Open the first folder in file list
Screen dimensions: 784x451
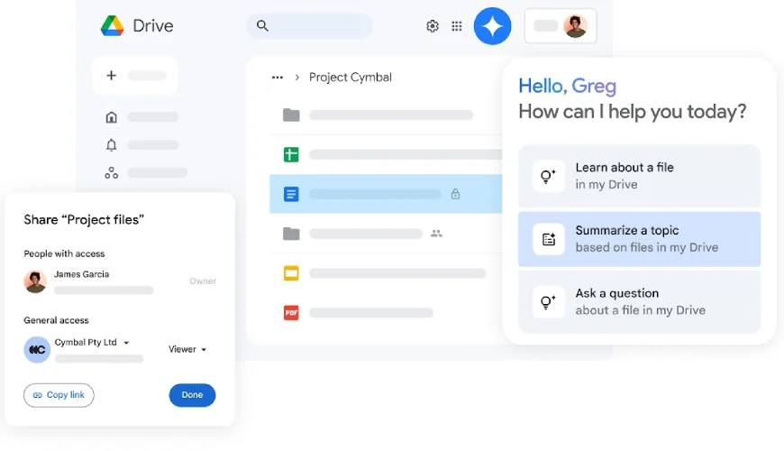coord(291,115)
